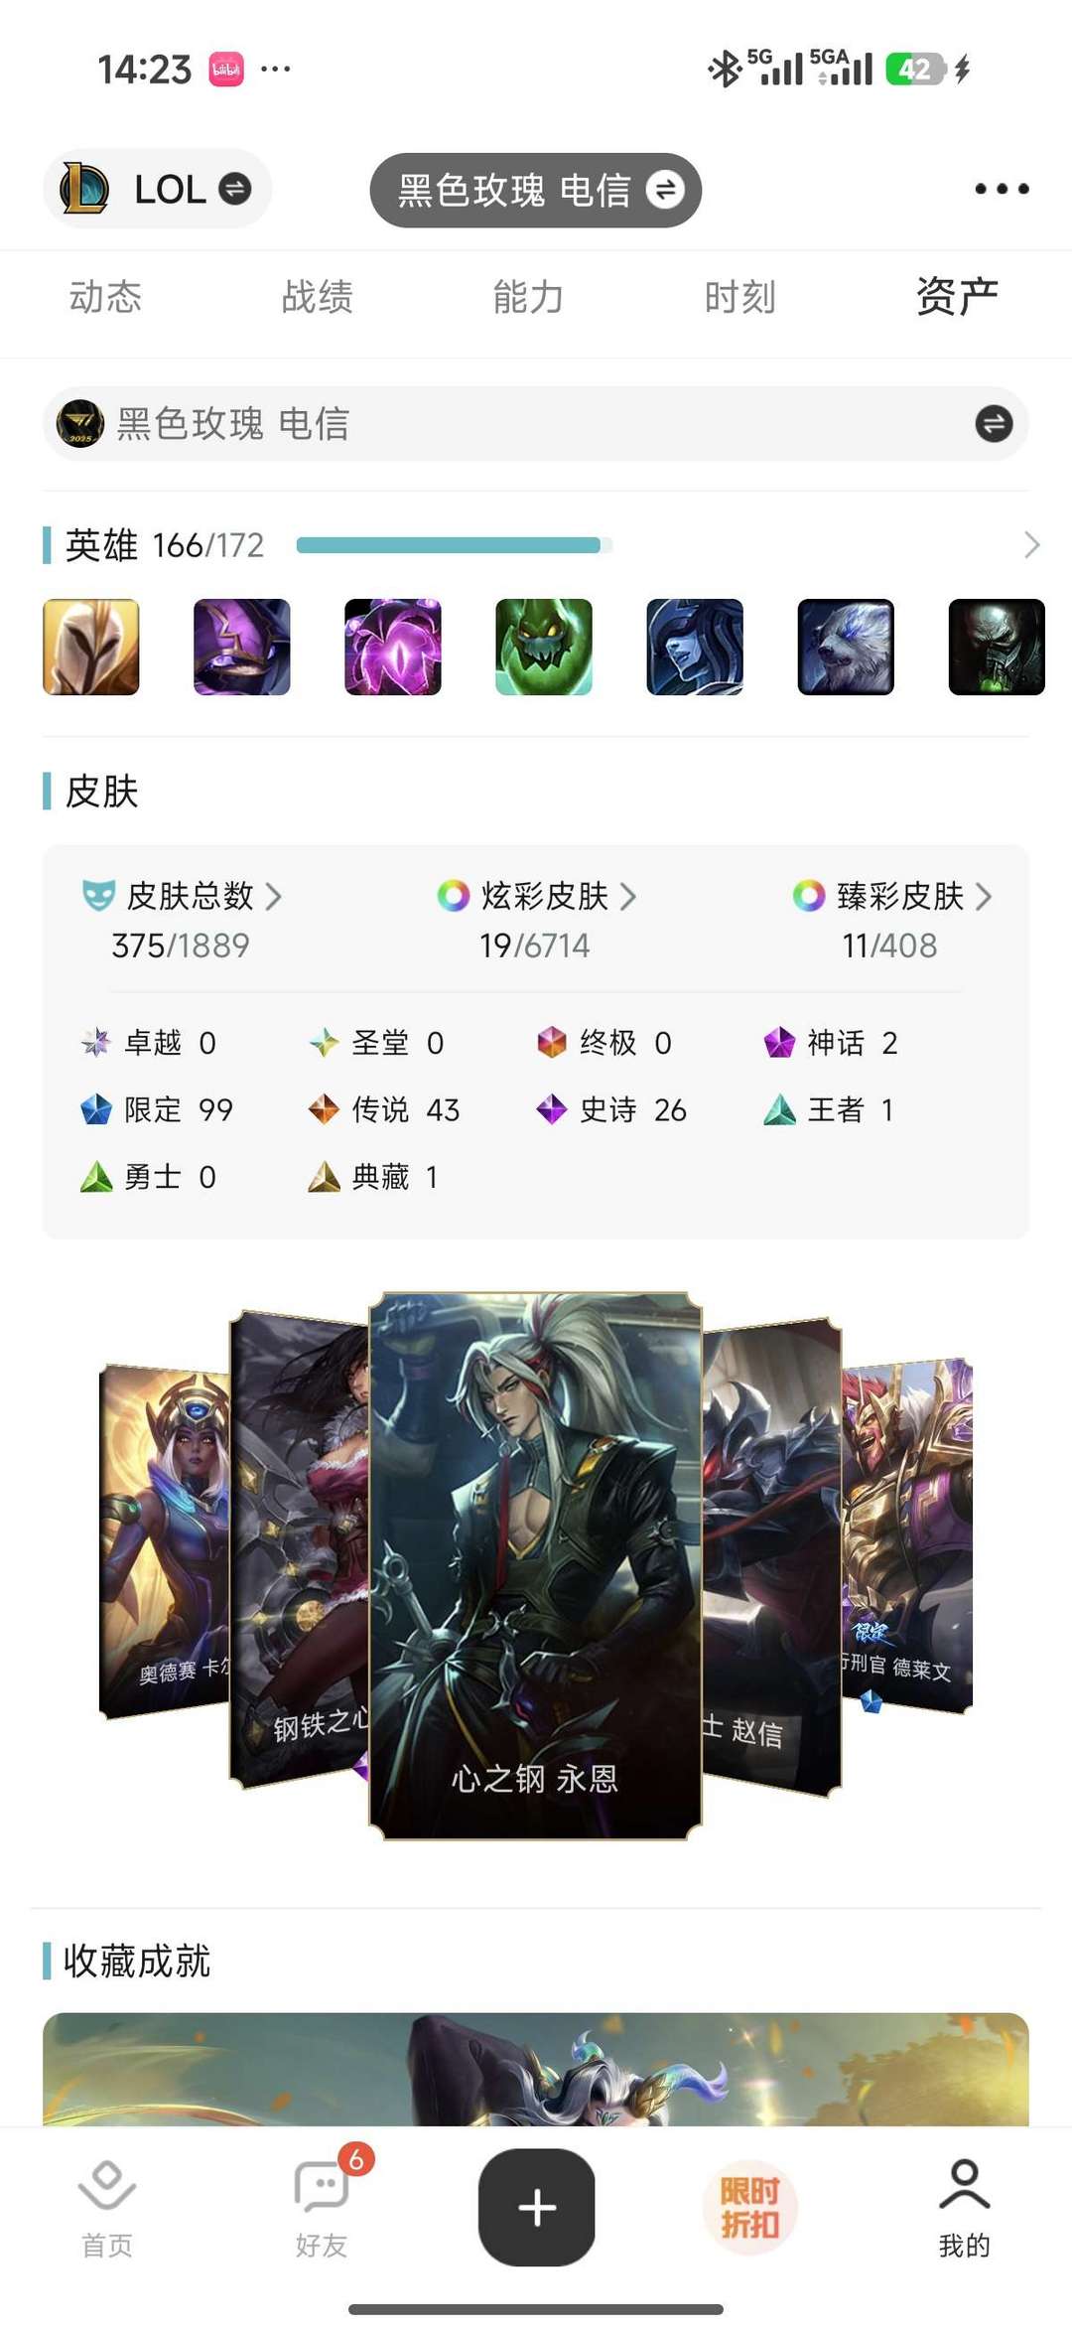The height and width of the screenshot is (2331, 1072).
Task: Tap the white bear champion icon
Action: pyautogui.click(x=846, y=647)
